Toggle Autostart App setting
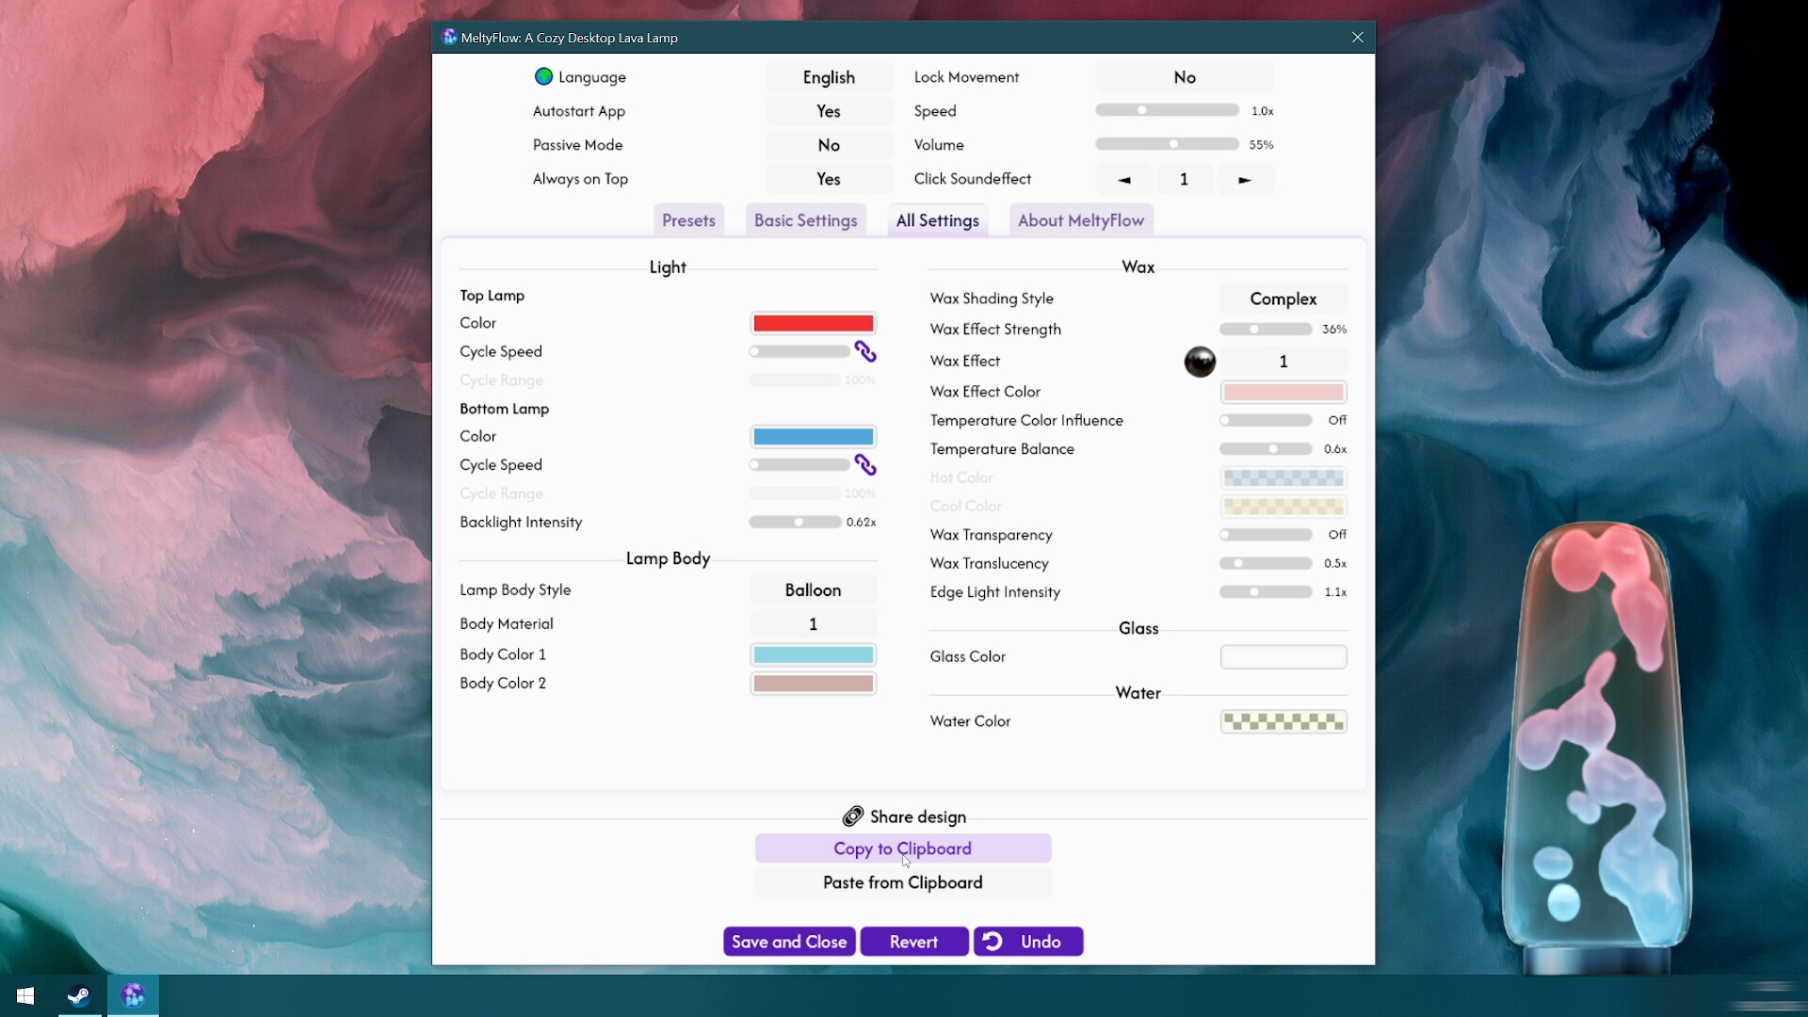Viewport: 1808px width, 1017px height. pos(828,111)
